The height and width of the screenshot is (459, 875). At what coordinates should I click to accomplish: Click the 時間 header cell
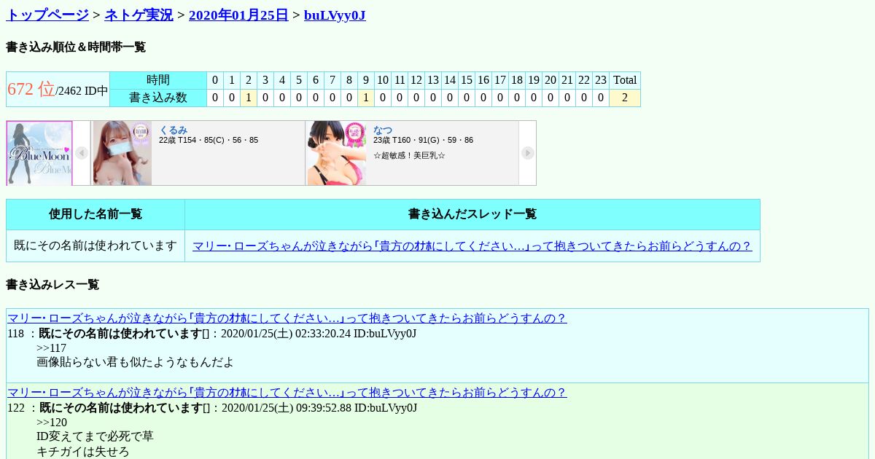coord(158,80)
